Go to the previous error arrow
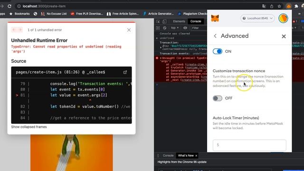 click(x=14, y=30)
